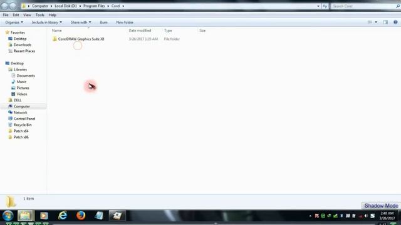Launch Internet Explorer from taskbar
401x225 pixels.
(63, 216)
